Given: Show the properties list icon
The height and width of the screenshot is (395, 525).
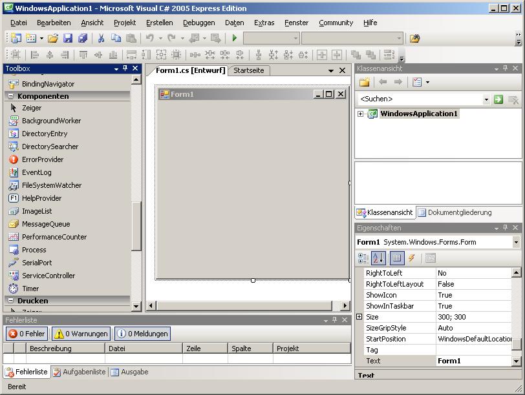Looking at the screenshot, I should [x=397, y=258].
